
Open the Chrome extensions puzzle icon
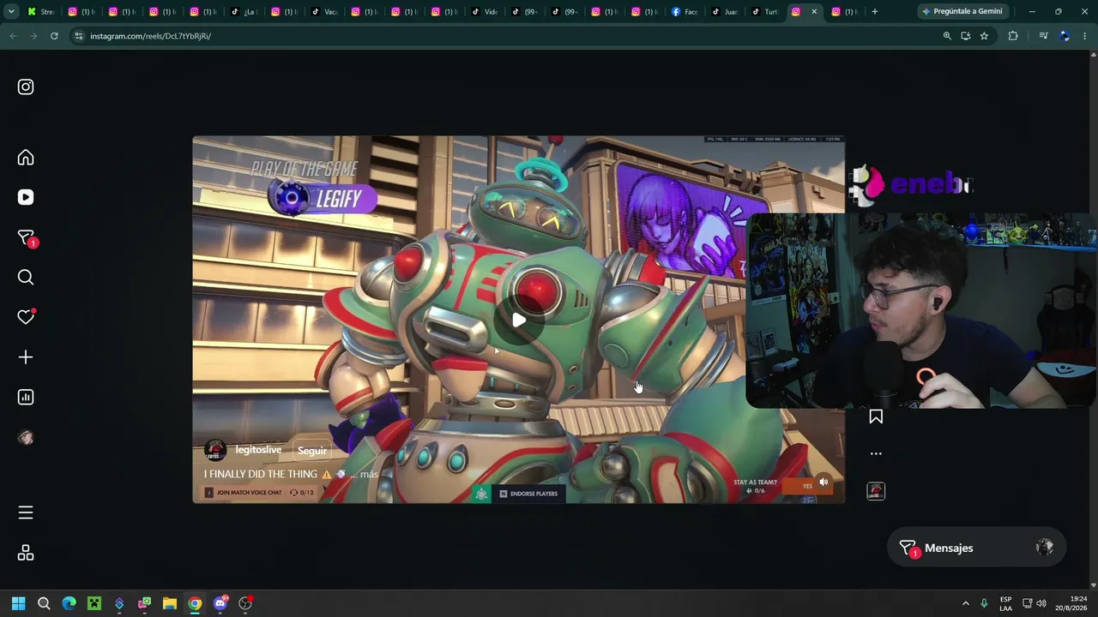1013,36
